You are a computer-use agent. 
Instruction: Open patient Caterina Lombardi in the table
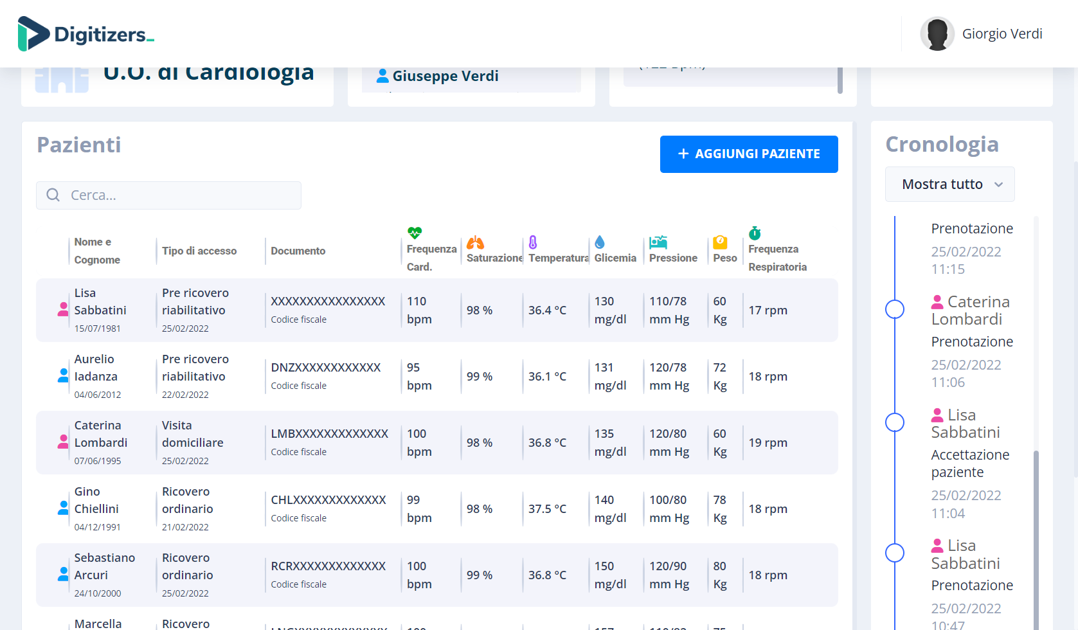coord(437,442)
